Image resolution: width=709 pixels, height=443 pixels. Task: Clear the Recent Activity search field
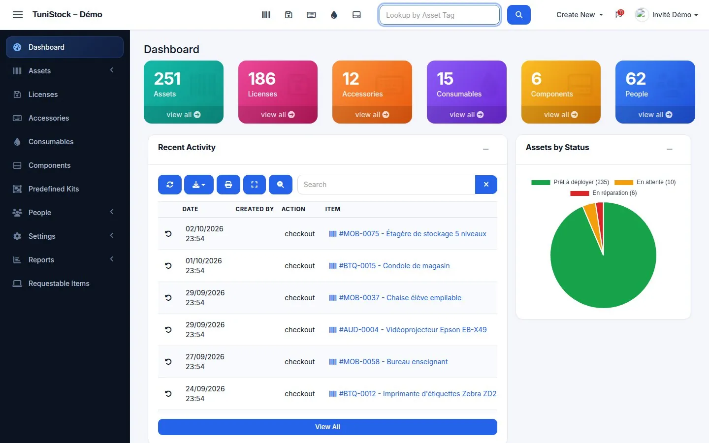pos(486,185)
